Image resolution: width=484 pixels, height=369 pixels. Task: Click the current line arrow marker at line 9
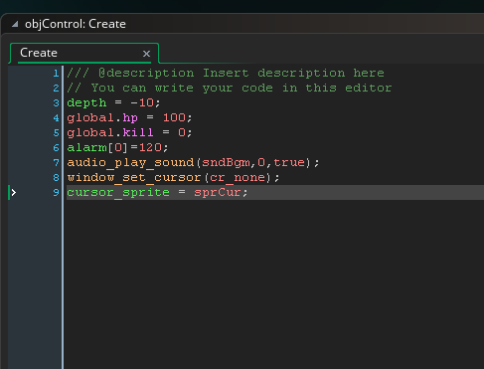(13, 192)
